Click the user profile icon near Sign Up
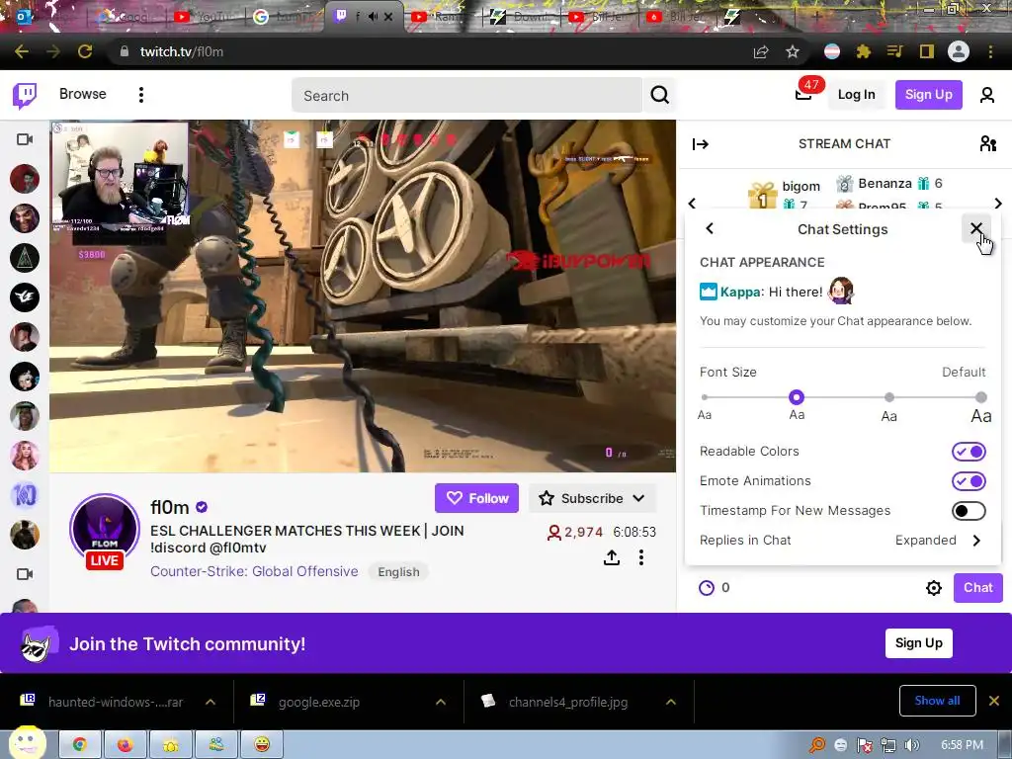Screen dimensions: 1012x759 pyautogui.click(x=987, y=95)
